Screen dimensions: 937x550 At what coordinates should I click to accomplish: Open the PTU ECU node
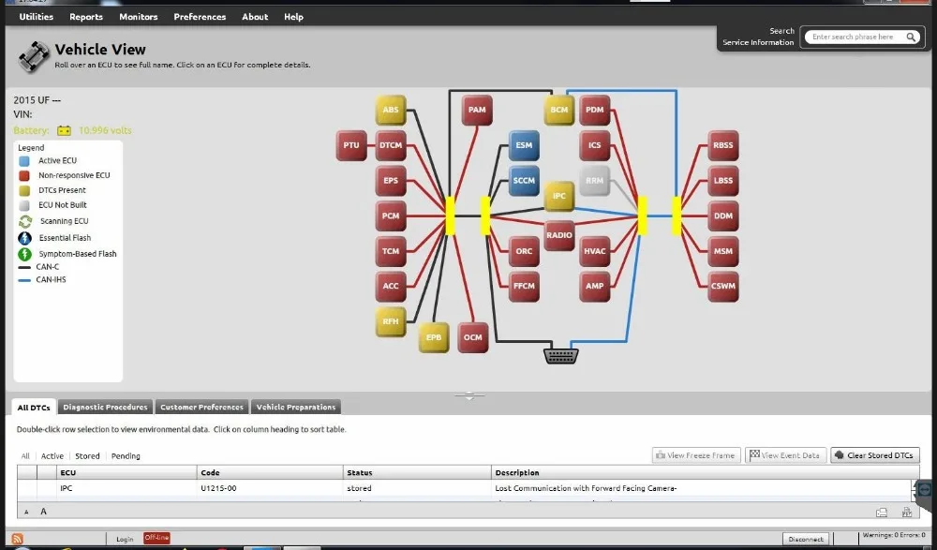pos(351,145)
